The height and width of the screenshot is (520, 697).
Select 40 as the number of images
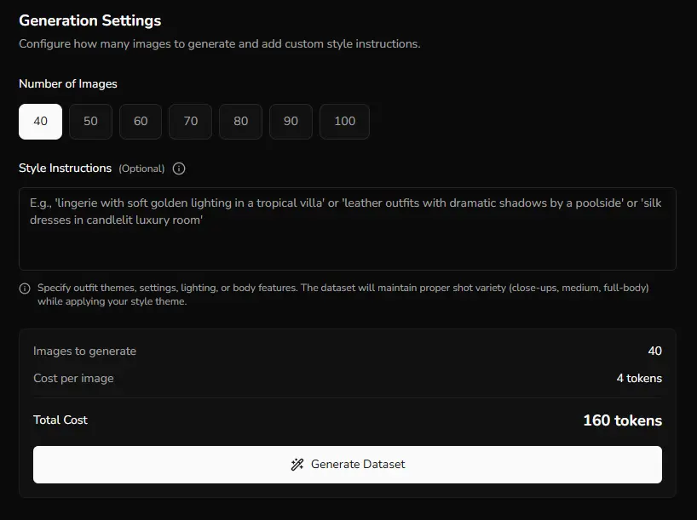click(40, 122)
